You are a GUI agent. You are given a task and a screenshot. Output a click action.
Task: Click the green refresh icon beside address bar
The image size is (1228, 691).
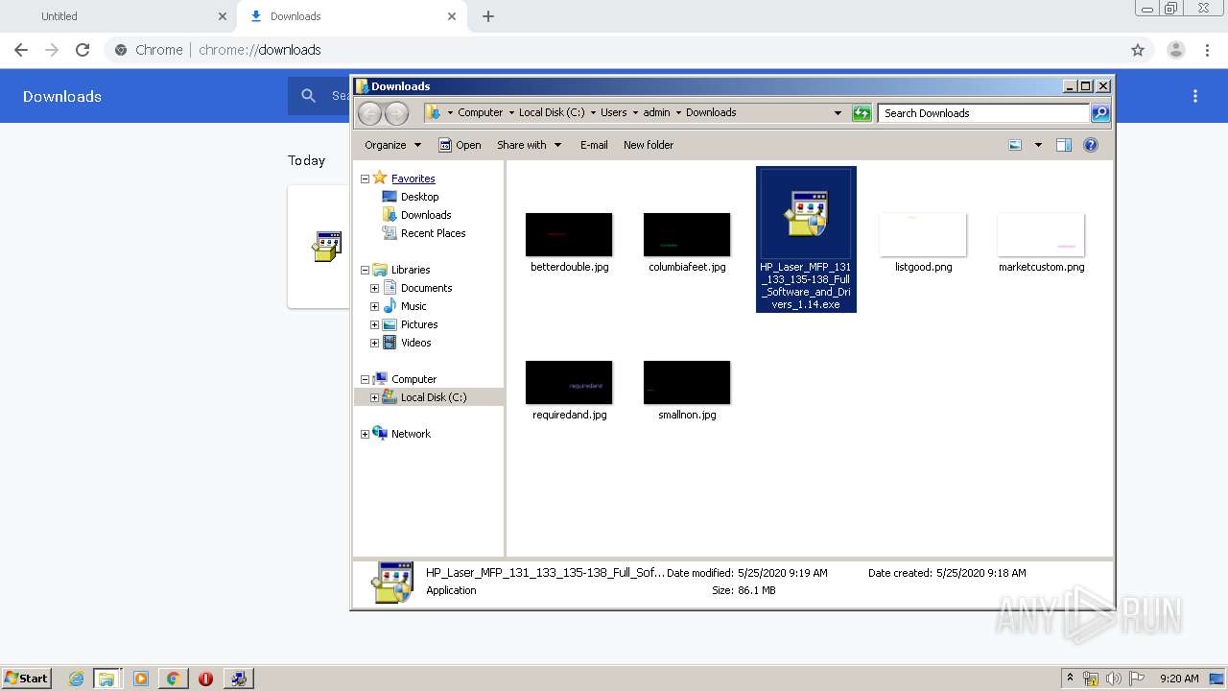point(862,113)
